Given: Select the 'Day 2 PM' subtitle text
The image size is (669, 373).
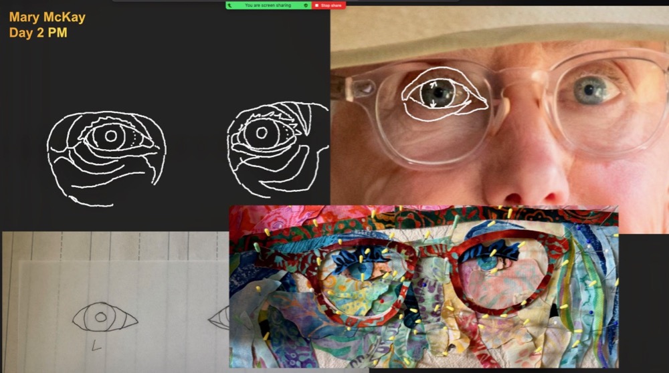Looking at the screenshot, I should point(38,32).
